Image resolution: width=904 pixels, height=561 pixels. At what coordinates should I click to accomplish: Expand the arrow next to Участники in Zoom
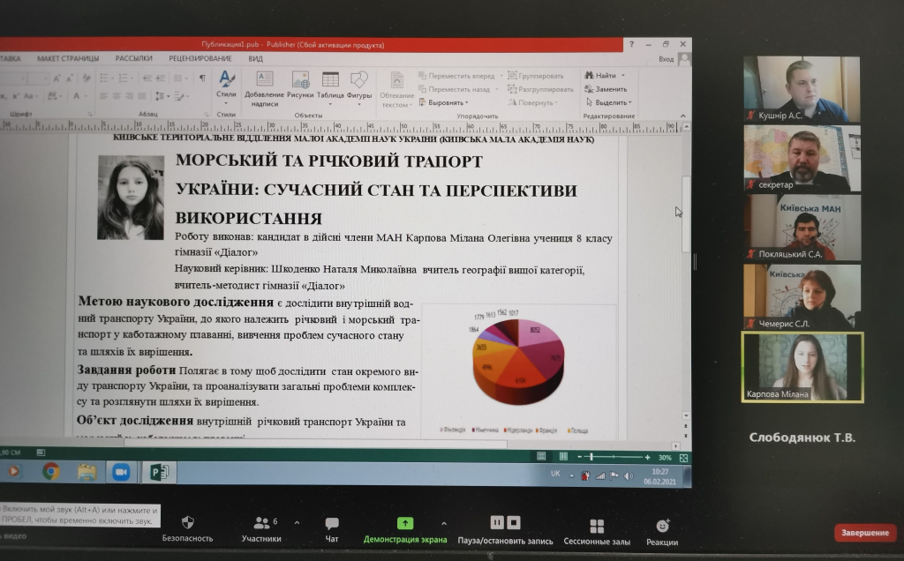click(x=297, y=523)
